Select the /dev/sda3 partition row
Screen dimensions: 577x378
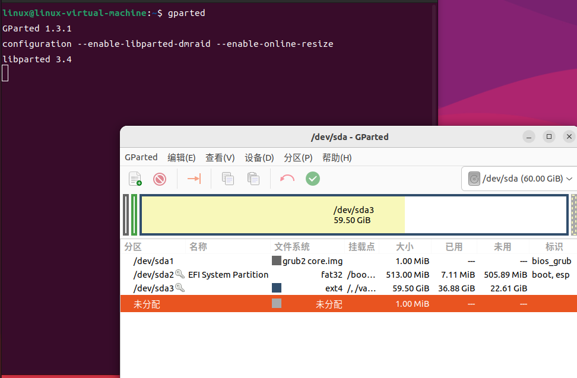[348, 288]
